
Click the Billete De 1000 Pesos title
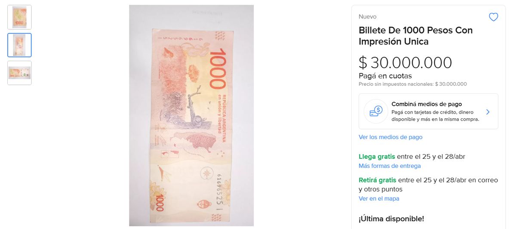[x=416, y=36]
